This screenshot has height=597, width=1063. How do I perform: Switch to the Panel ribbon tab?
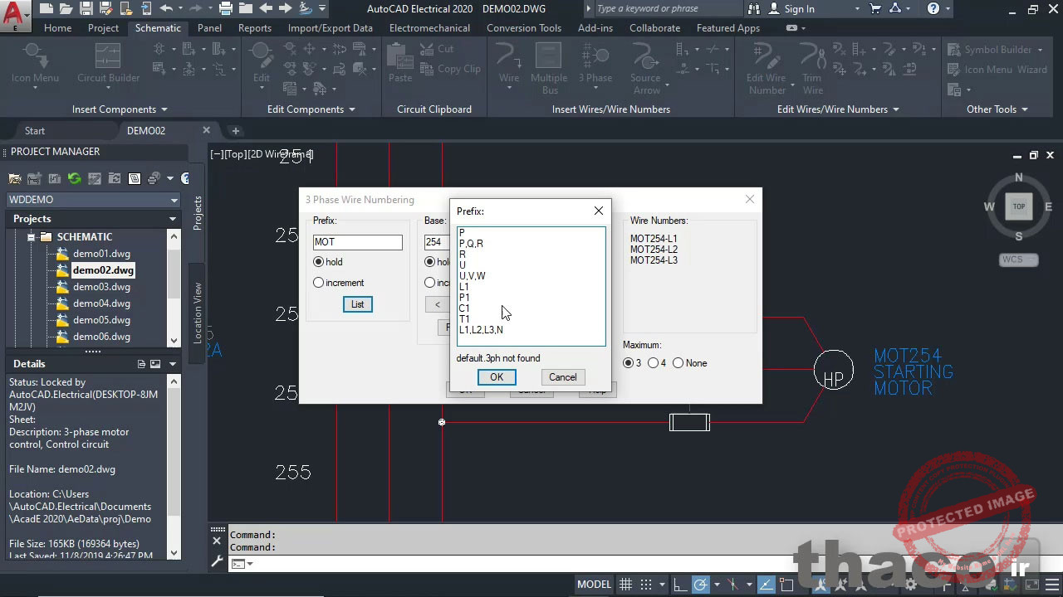tap(209, 27)
